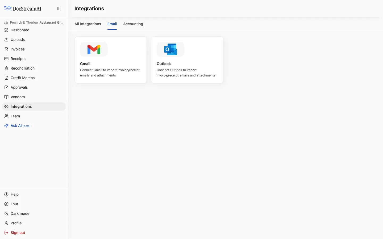The height and width of the screenshot is (239, 383).
Task: Go to the Team page
Action: tap(34, 116)
